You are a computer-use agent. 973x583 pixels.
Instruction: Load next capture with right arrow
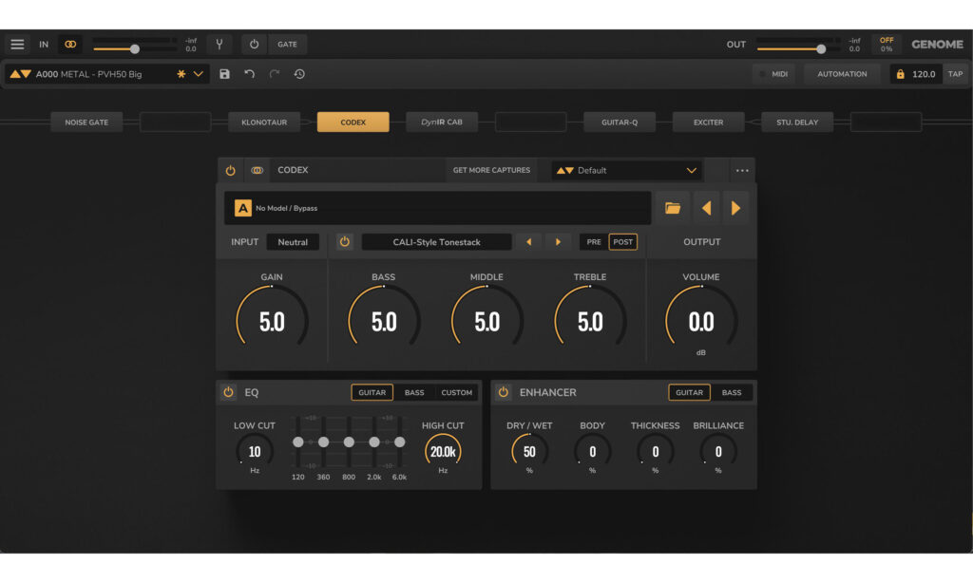tap(735, 208)
